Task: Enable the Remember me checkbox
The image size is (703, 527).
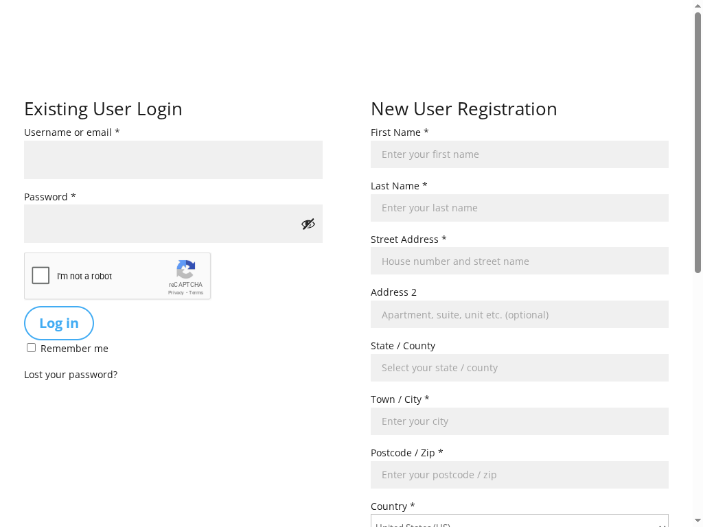Action: 31,347
